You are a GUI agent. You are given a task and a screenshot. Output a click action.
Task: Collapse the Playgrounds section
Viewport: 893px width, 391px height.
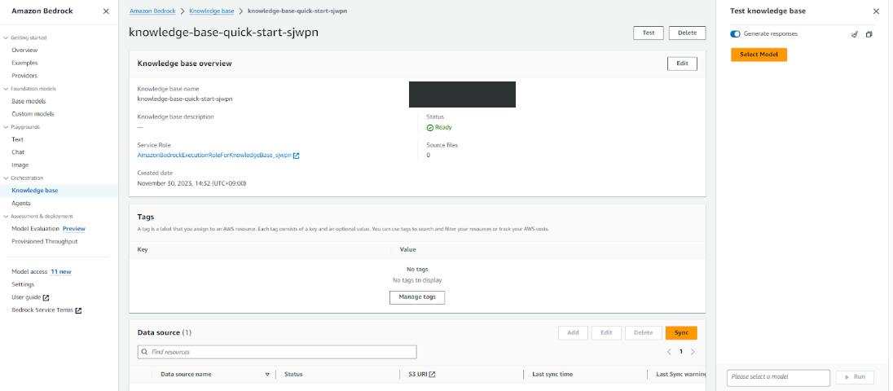click(5, 127)
